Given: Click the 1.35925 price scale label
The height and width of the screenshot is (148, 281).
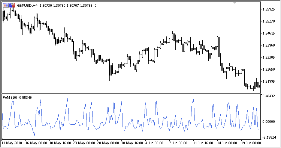Looking at the screenshot, I should coord(269,9).
